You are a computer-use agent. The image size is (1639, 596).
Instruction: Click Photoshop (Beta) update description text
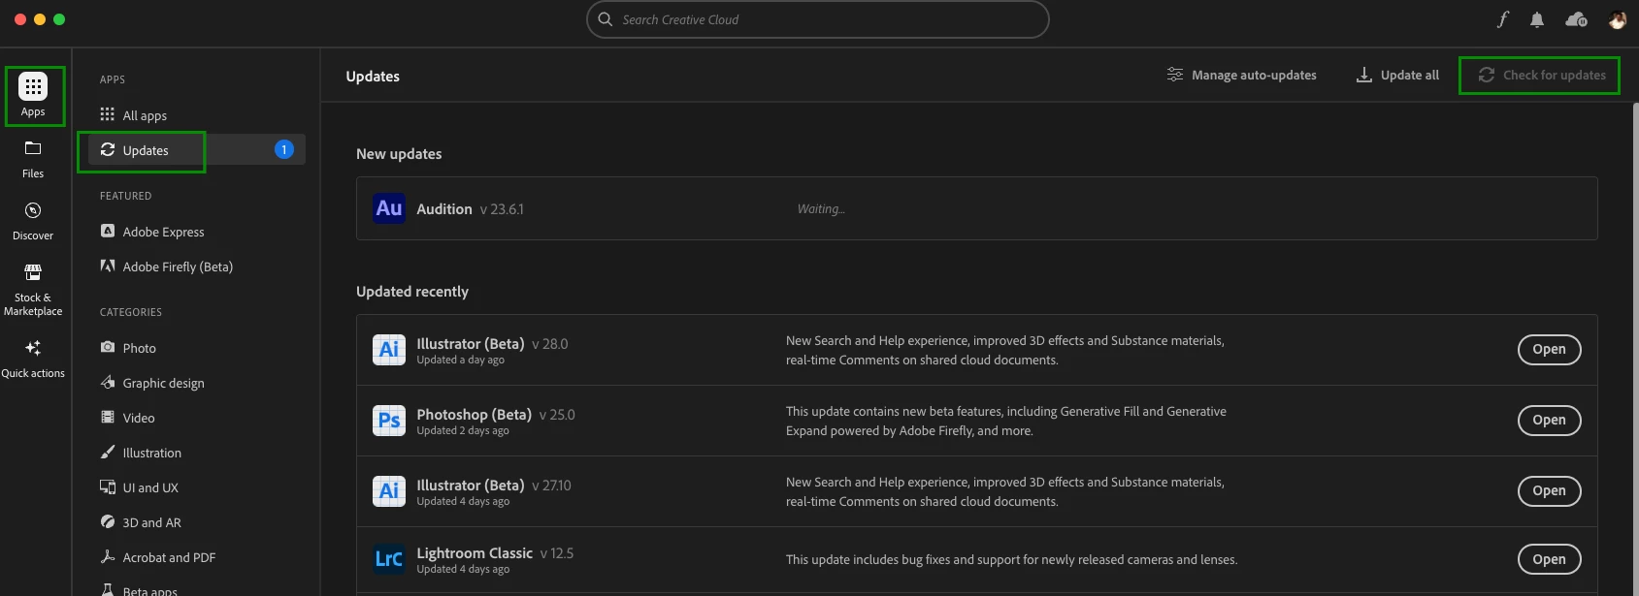[x=1006, y=421]
